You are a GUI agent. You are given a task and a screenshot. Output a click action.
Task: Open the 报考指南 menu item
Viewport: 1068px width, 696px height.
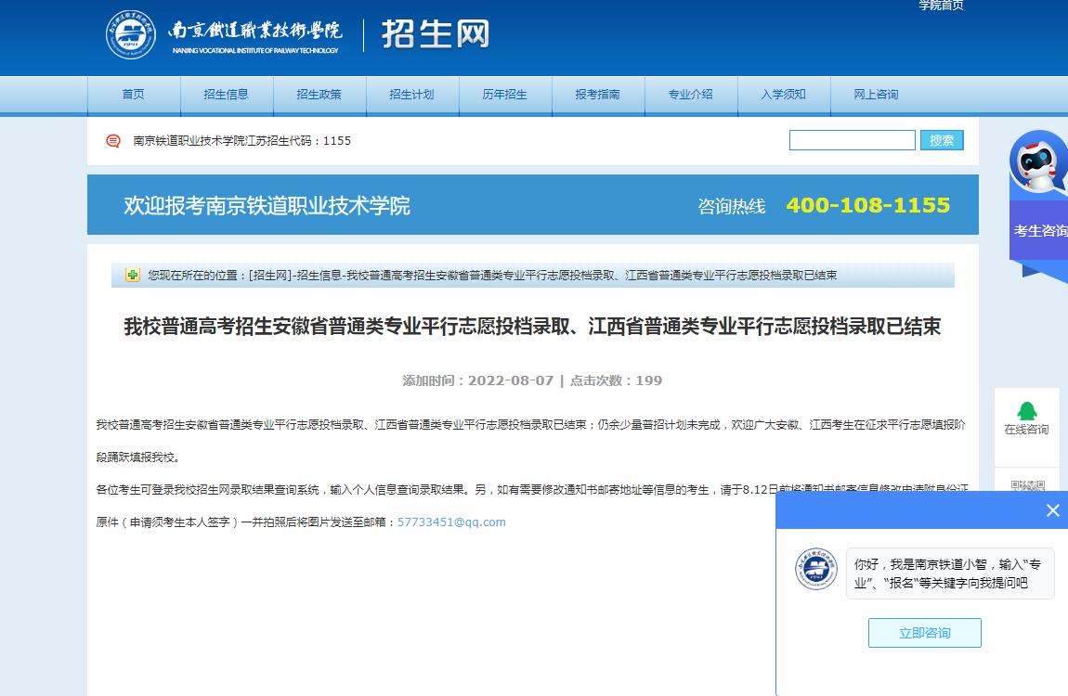pos(597,95)
